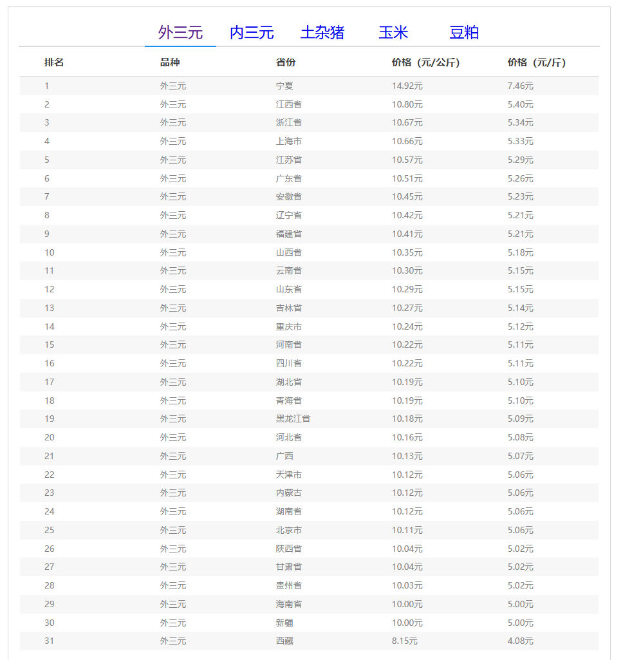
Task: Click the 价格（元/公斤）column header
Action: [425, 62]
